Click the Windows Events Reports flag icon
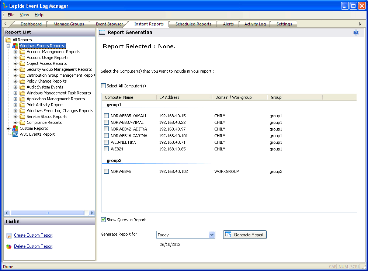 [x=15, y=46]
